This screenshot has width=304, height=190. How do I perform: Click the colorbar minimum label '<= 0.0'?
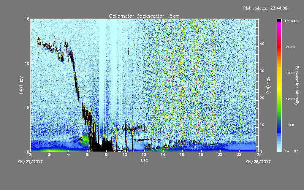(x=291, y=151)
